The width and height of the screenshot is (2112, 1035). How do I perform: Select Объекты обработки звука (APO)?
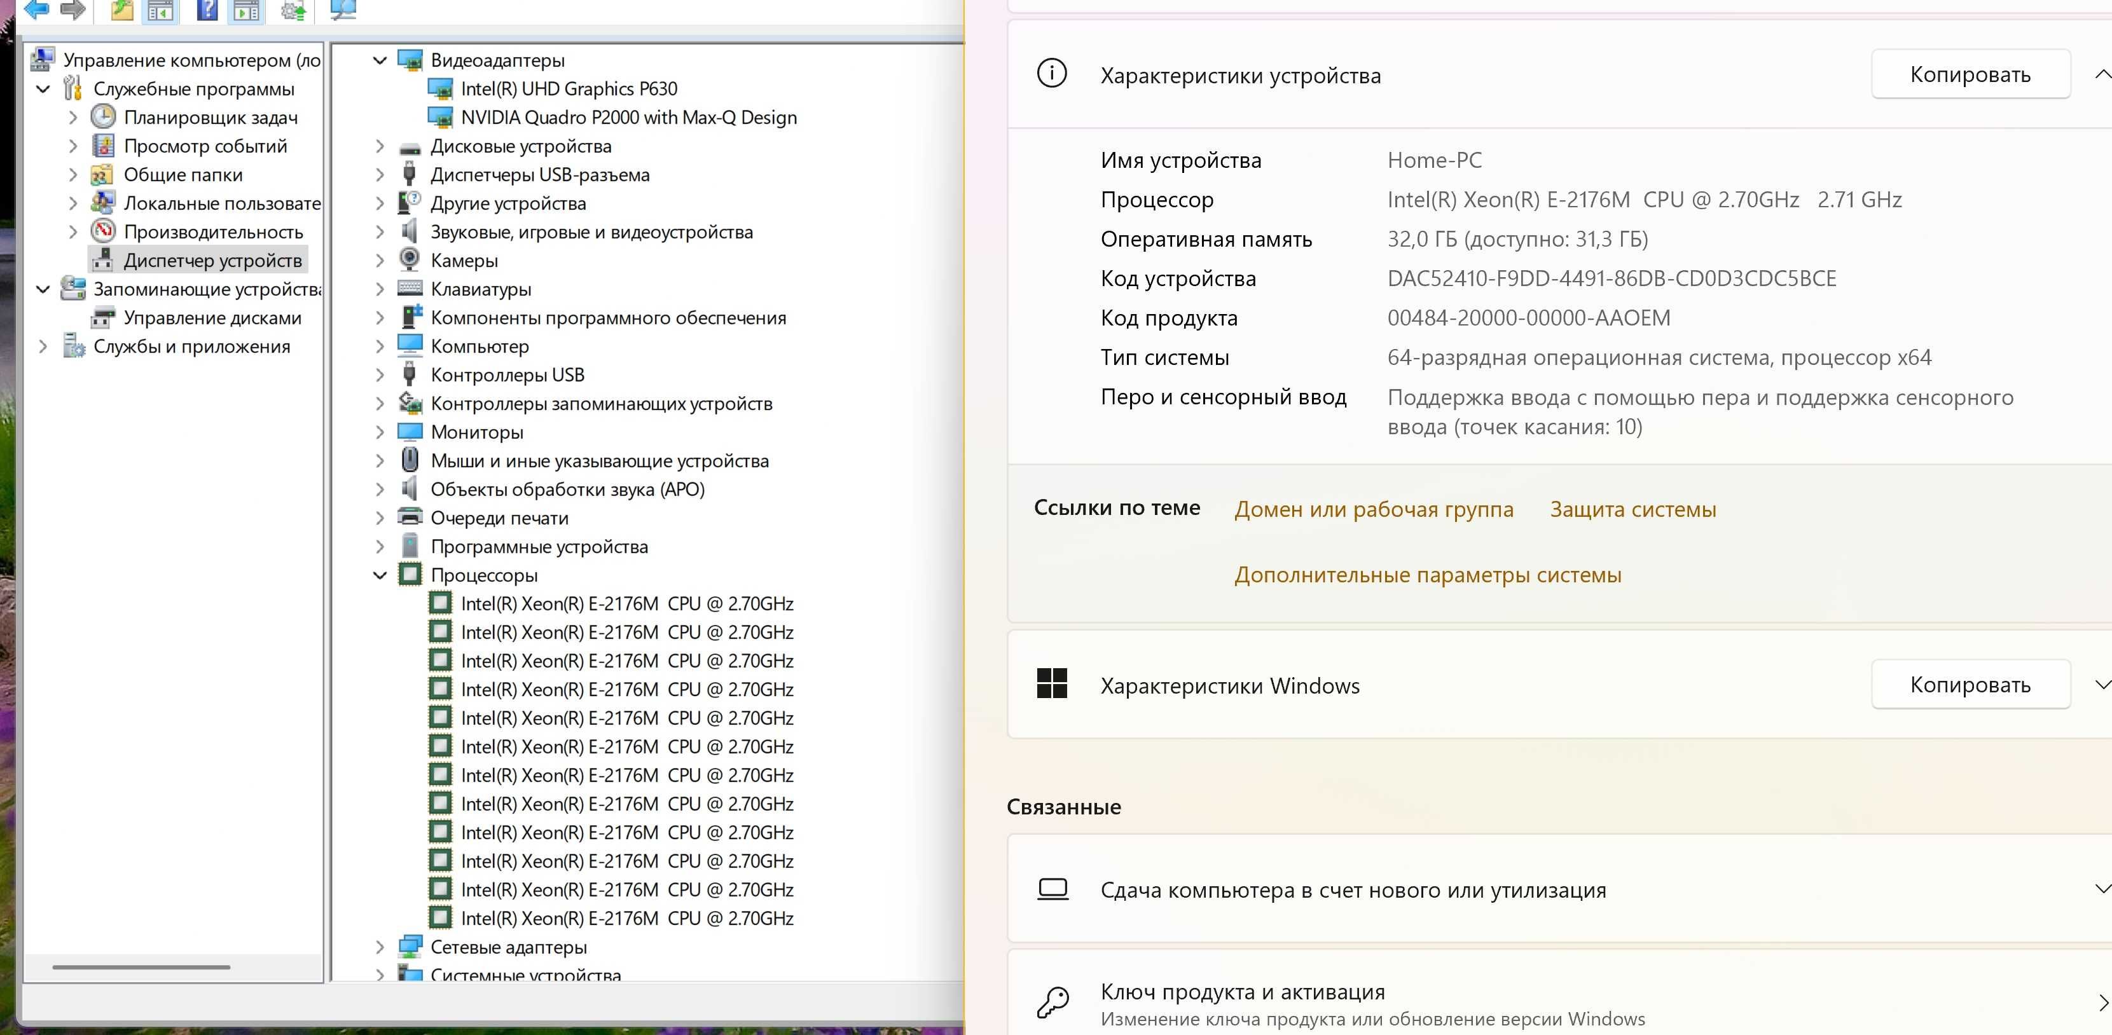click(x=567, y=490)
